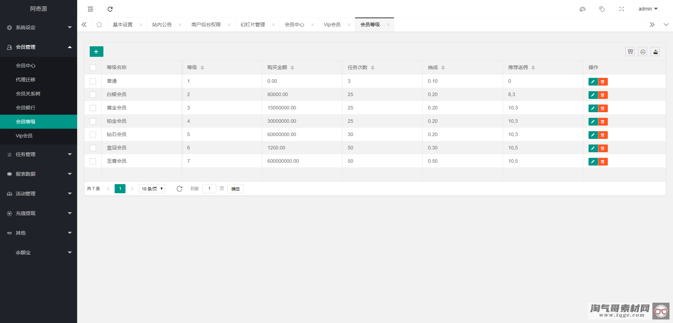Expand the 余额宝 sidebar menu
The height and width of the screenshot is (323, 673).
[39, 253]
